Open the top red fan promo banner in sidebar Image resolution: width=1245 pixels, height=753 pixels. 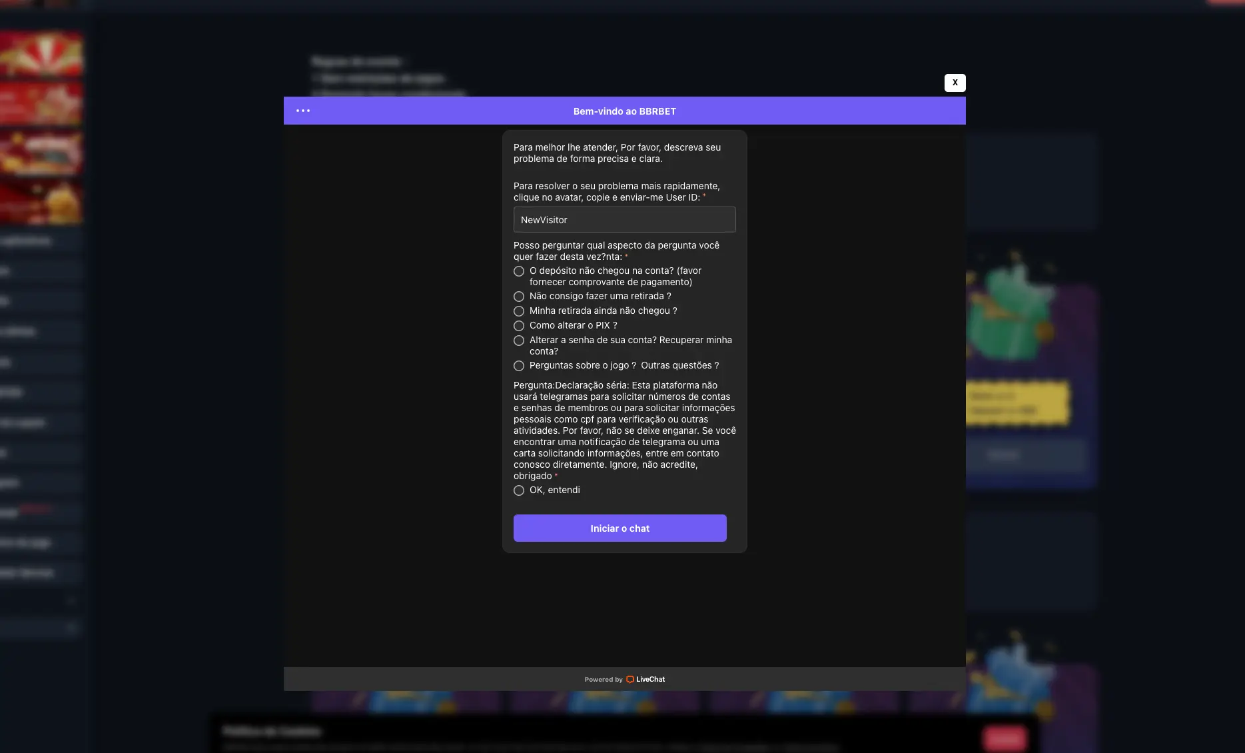[41, 55]
